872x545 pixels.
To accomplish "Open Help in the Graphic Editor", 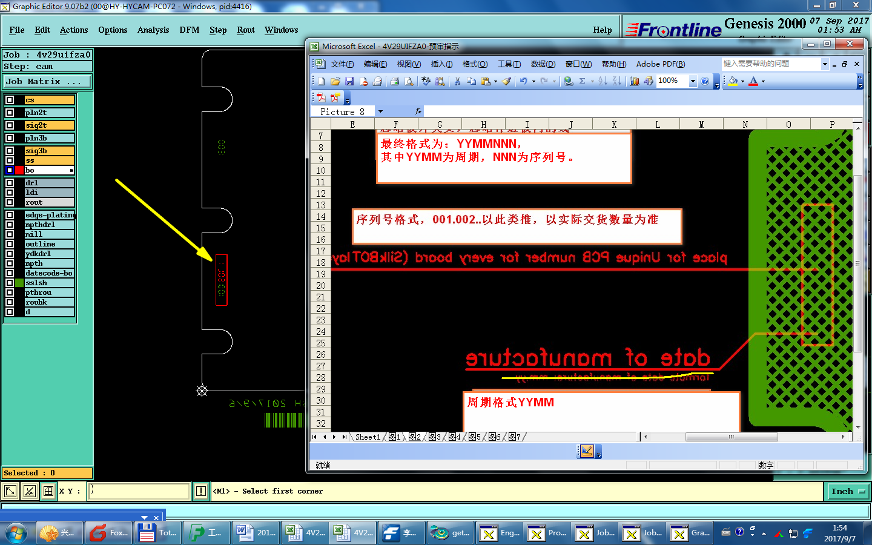I will (603, 30).
